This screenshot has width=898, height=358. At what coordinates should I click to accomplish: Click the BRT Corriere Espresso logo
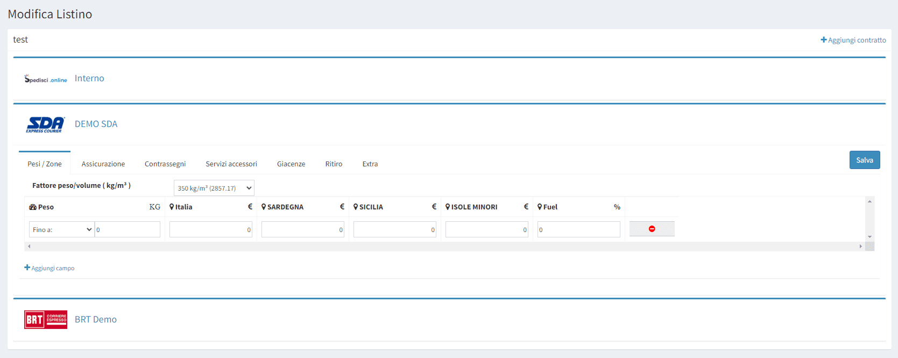[x=46, y=320]
